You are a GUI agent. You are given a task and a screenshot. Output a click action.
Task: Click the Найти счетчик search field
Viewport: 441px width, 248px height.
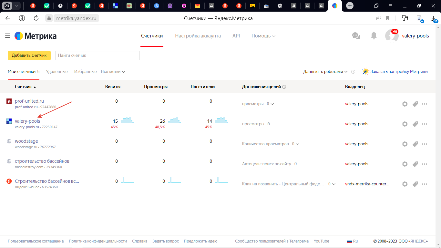(97, 56)
